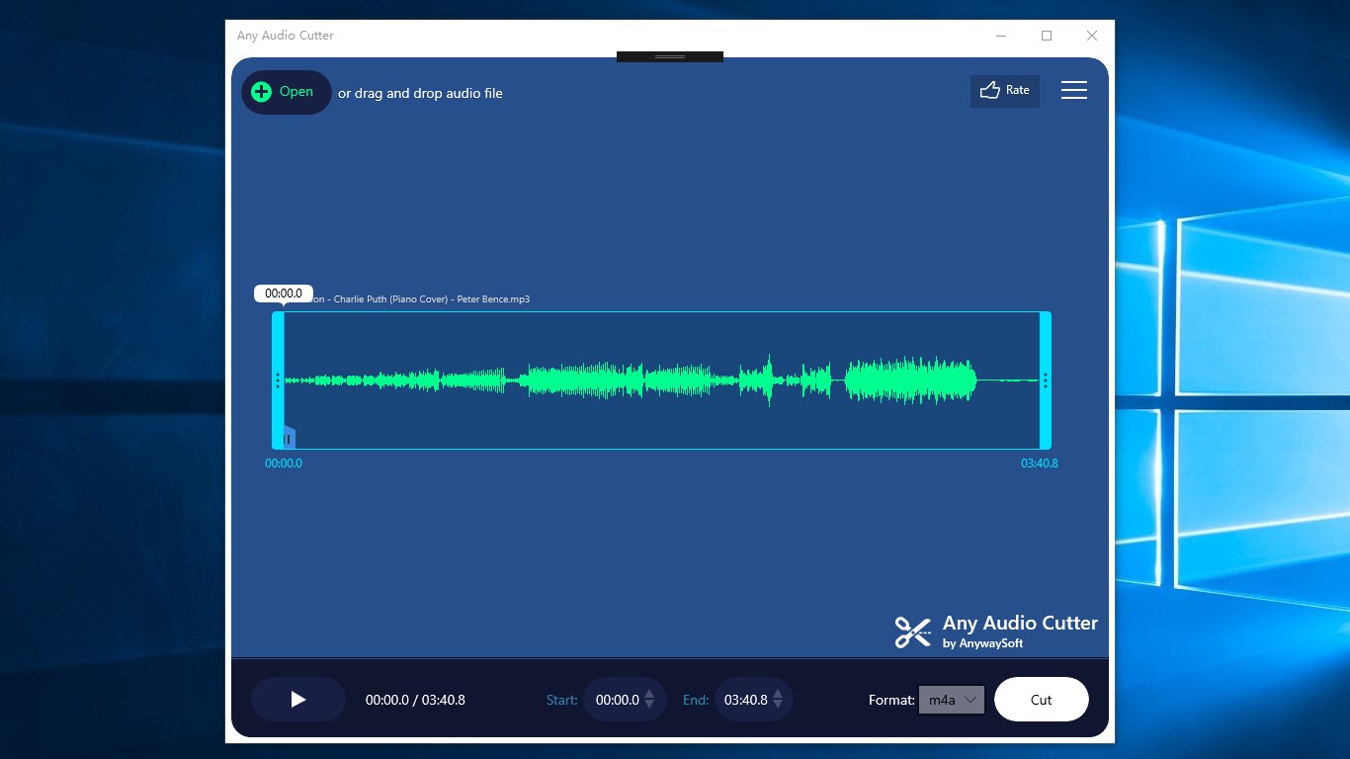
Task: Click the down arrow to decrease End time
Action: [x=778, y=705]
